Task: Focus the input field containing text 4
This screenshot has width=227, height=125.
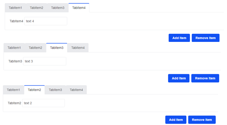Action: 46,21
